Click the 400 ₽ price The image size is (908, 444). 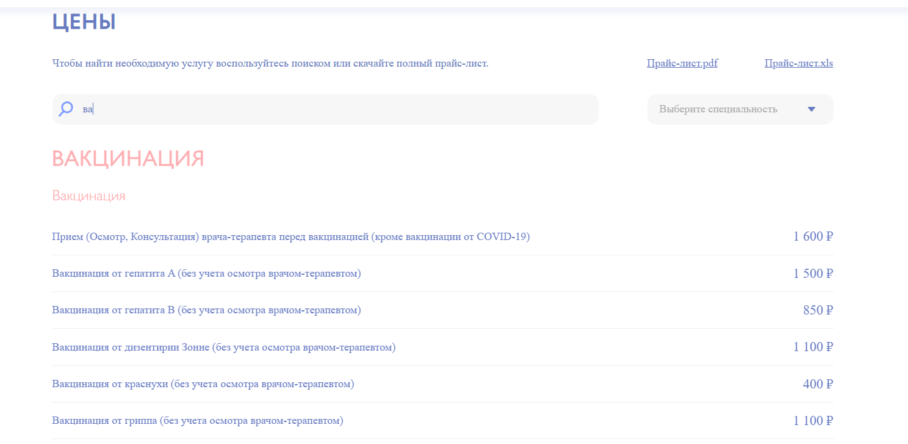click(818, 384)
